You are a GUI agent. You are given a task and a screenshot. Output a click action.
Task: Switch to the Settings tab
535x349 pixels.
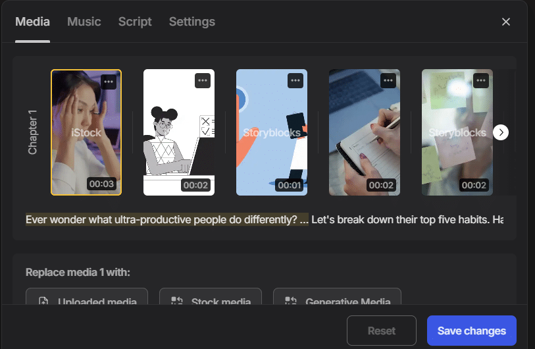click(192, 22)
